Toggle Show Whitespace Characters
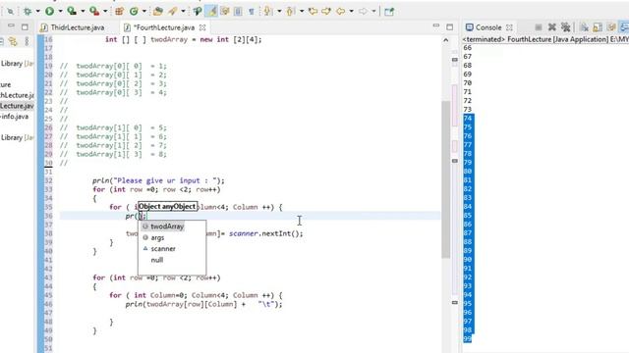This screenshot has width=629, height=353. coord(252,11)
